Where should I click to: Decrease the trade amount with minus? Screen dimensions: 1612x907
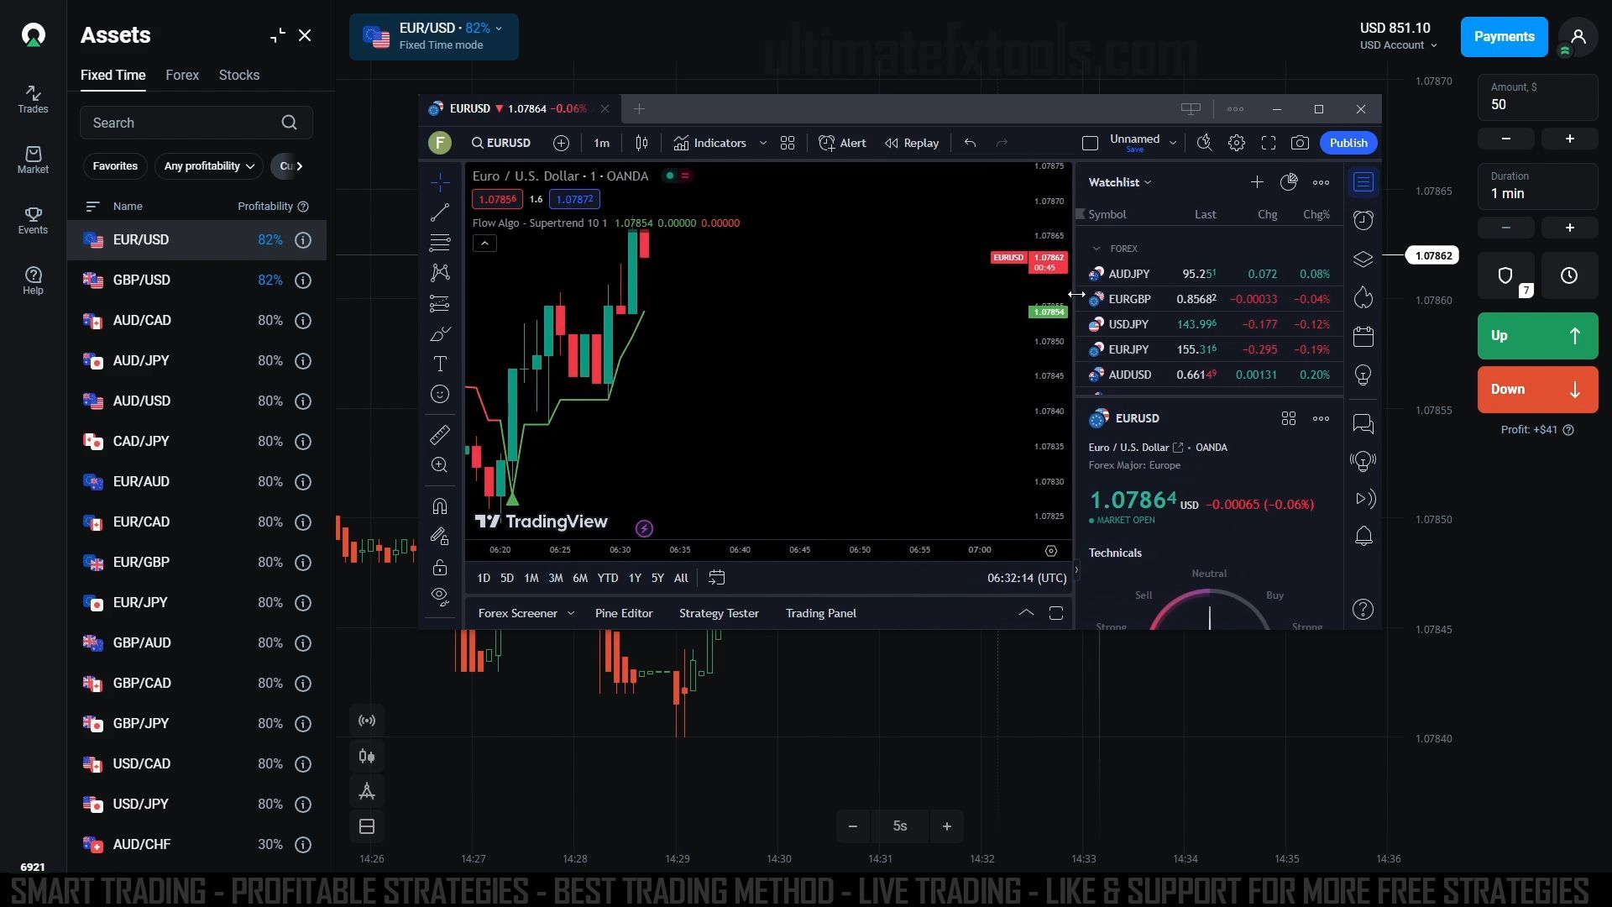[1505, 139]
